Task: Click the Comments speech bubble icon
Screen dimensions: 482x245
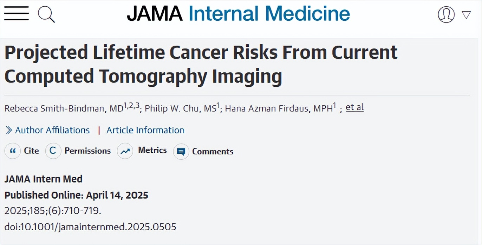Action: click(x=181, y=152)
